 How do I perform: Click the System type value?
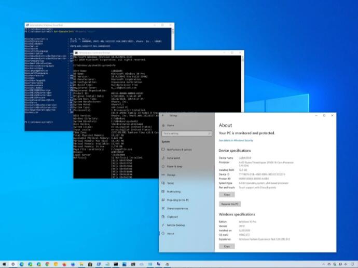[x=264, y=183]
